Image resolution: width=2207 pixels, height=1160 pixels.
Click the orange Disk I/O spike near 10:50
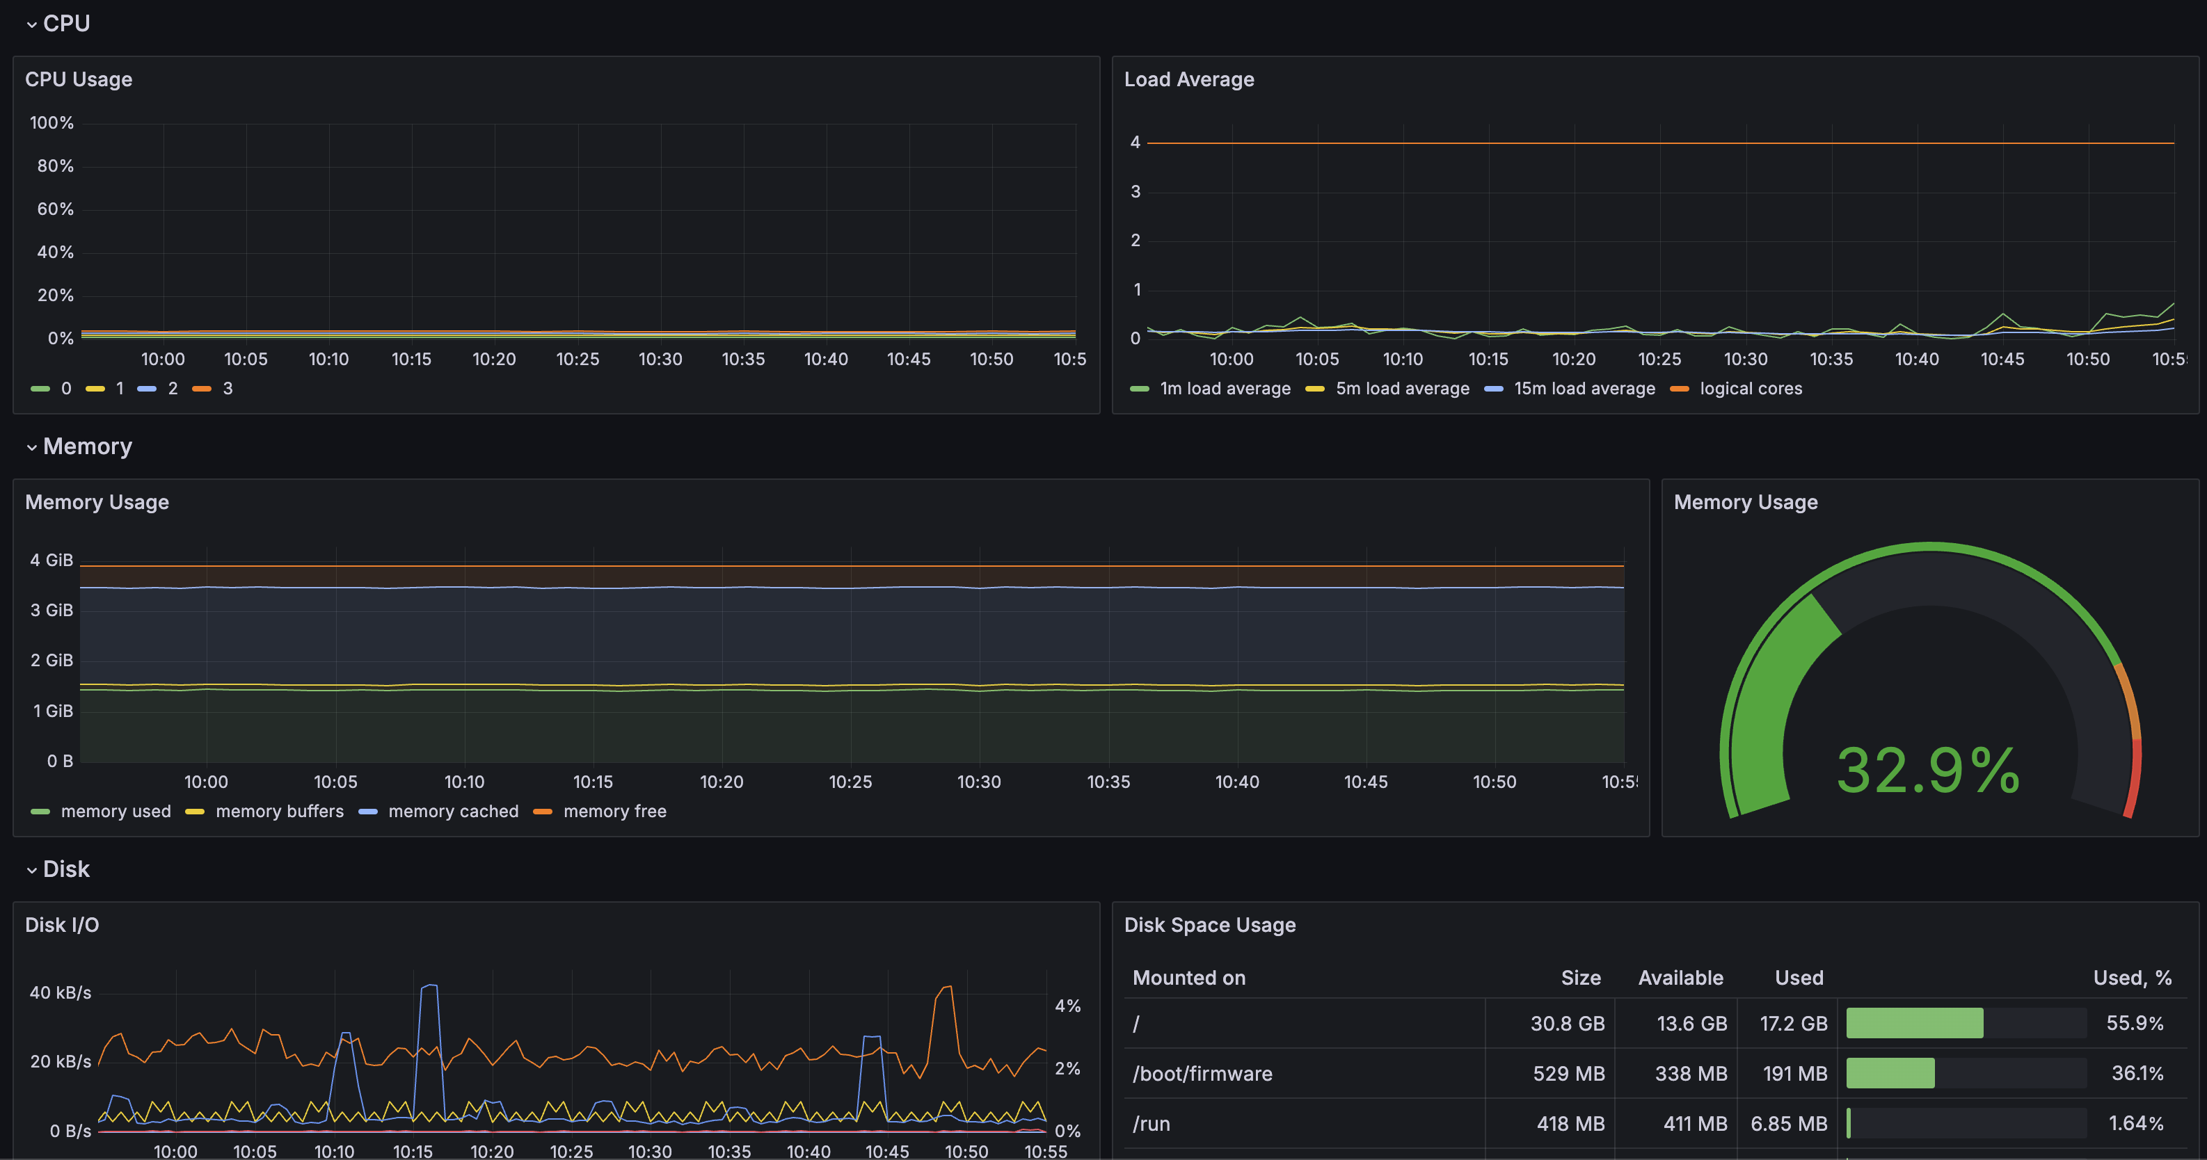(946, 988)
